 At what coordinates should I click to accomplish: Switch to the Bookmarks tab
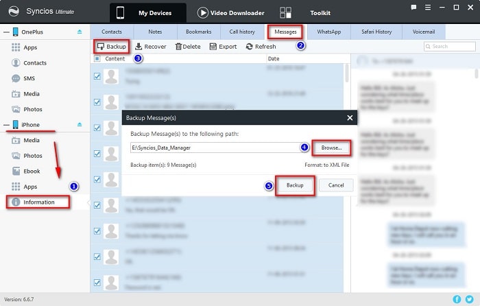[x=198, y=32]
